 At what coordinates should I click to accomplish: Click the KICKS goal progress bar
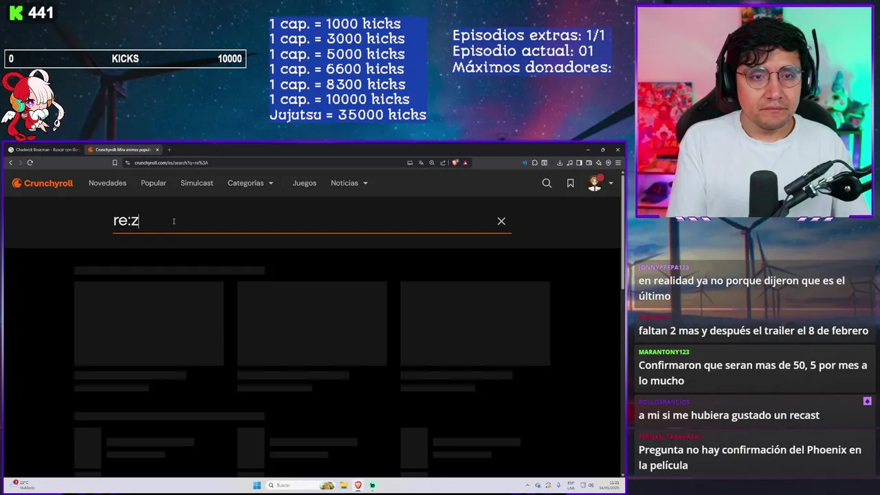pyautogui.click(x=125, y=59)
